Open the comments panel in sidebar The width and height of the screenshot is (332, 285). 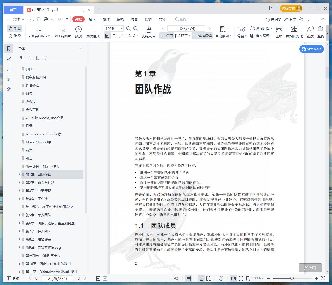click(9, 69)
